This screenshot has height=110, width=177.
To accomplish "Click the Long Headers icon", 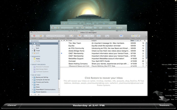I will pos(107,36).
